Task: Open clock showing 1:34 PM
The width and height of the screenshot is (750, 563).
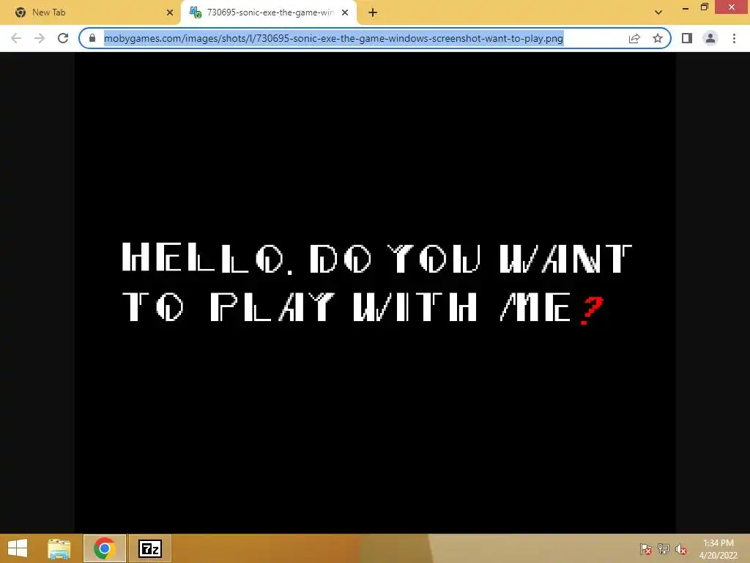Action: [718, 549]
